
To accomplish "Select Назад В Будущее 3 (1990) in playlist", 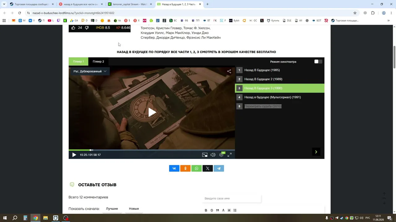I will click(280, 88).
